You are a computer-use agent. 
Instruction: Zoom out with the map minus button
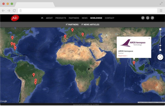[160, 50]
